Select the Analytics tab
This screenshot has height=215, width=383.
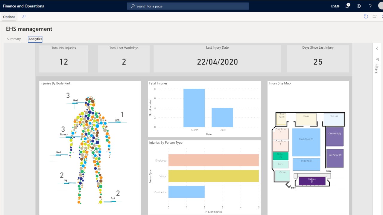35,39
